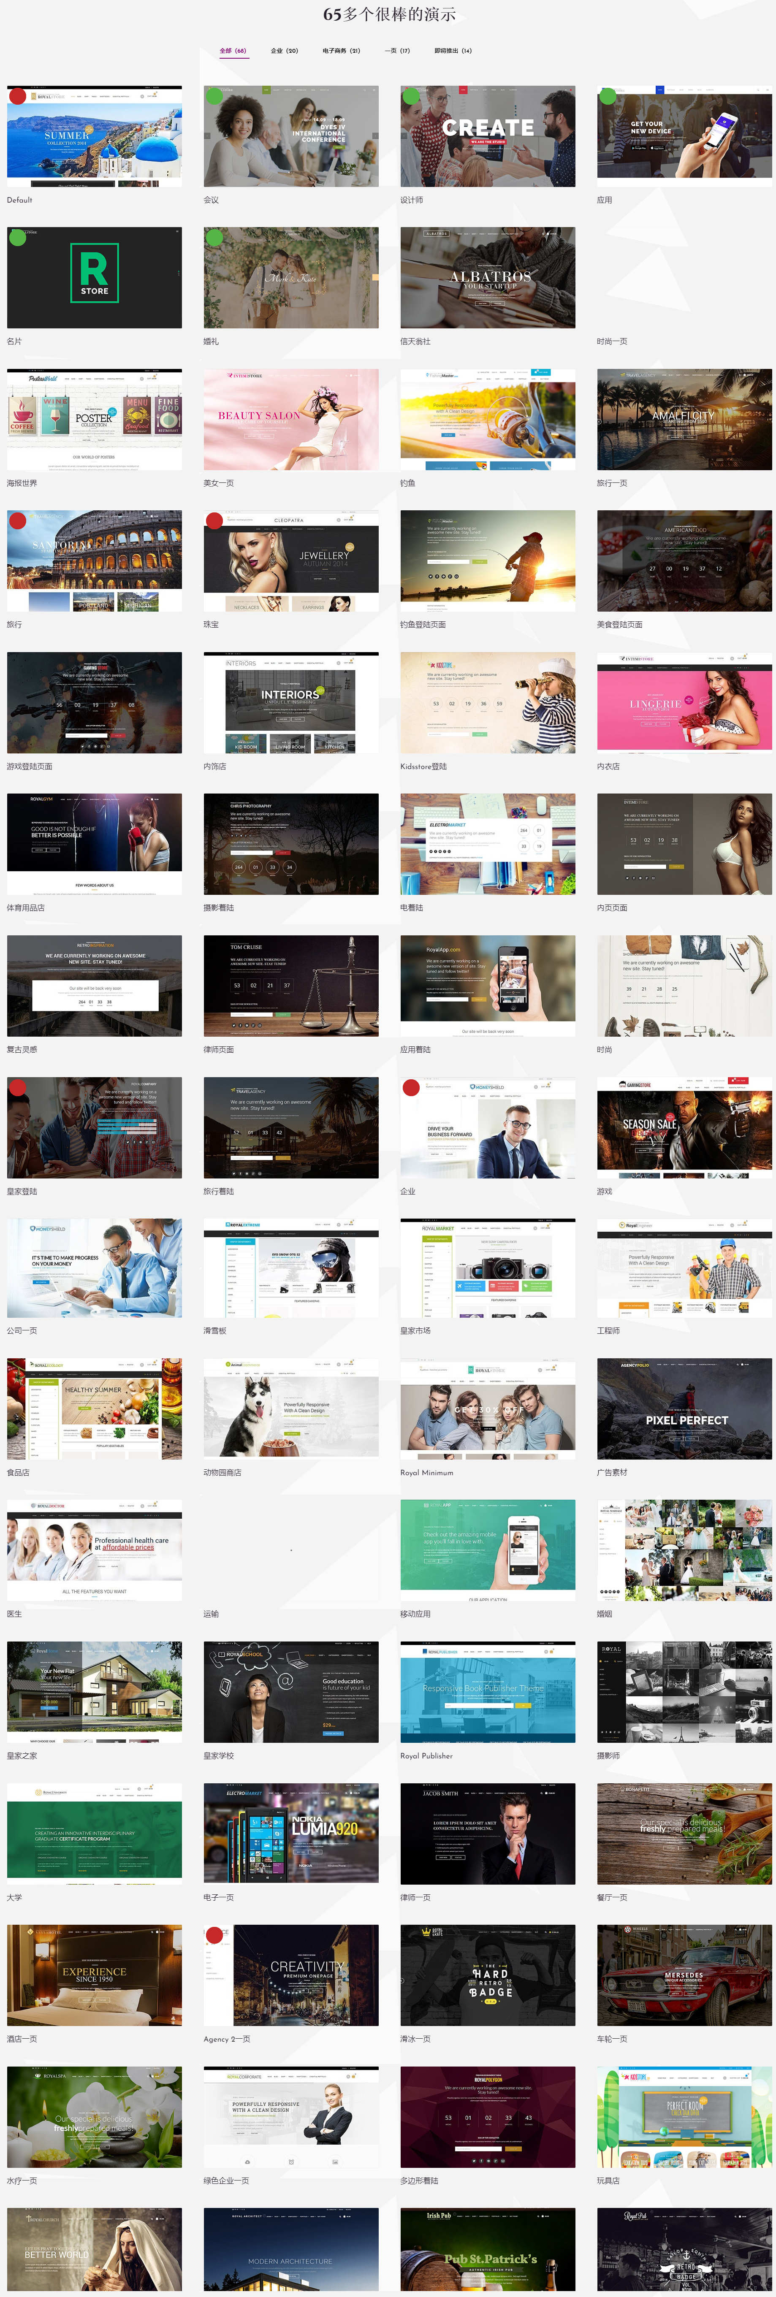The width and height of the screenshot is (776, 2297).
Task: Open the 海报世界 poster demo thumbnail
Action: tap(95, 419)
